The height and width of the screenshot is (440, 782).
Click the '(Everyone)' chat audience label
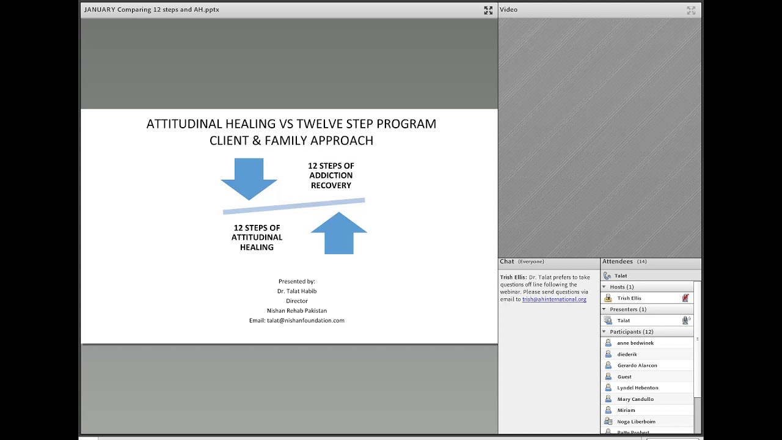(531, 262)
